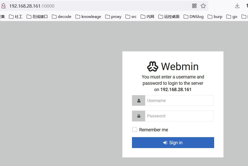Open the 社工 bookmark folder
This screenshot has height=166, width=248.
pos(16,17)
